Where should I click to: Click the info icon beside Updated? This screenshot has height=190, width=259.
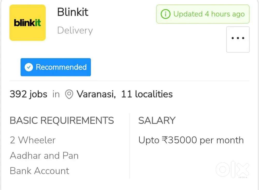point(166,14)
